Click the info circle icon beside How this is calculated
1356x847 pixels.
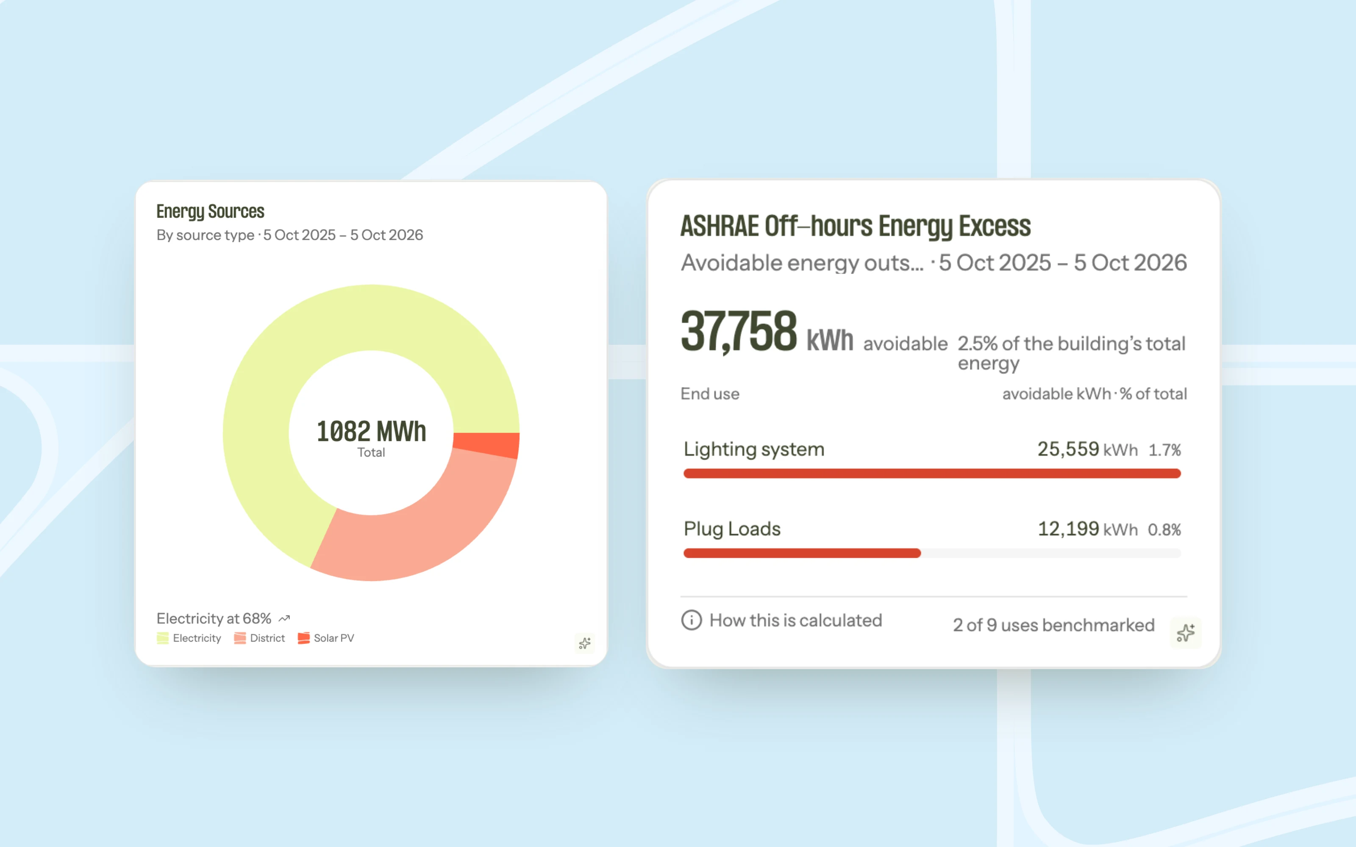(692, 620)
